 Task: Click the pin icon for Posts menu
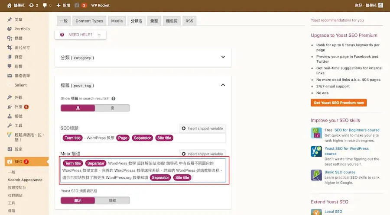point(10,19)
